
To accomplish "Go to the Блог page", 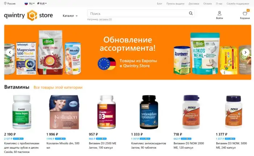I will tap(159, 4).
